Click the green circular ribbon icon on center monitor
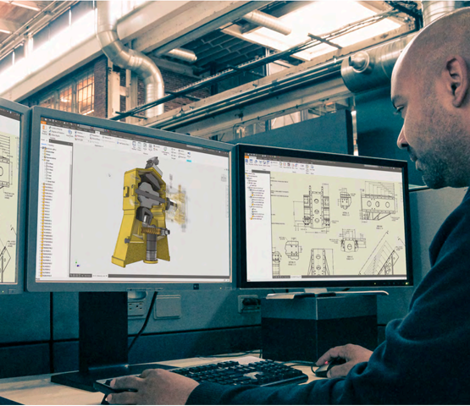 coord(165,149)
